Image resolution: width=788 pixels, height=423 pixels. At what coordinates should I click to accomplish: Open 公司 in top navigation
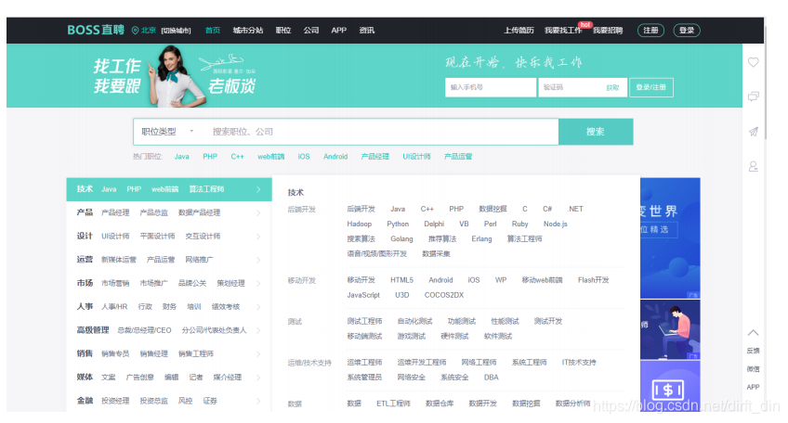(x=311, y=30)
